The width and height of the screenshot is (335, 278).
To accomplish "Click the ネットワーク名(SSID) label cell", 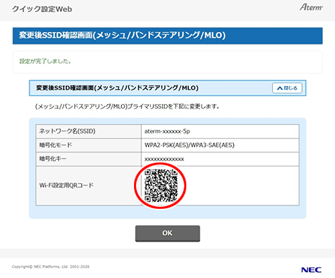I will [x=88, y=132].
